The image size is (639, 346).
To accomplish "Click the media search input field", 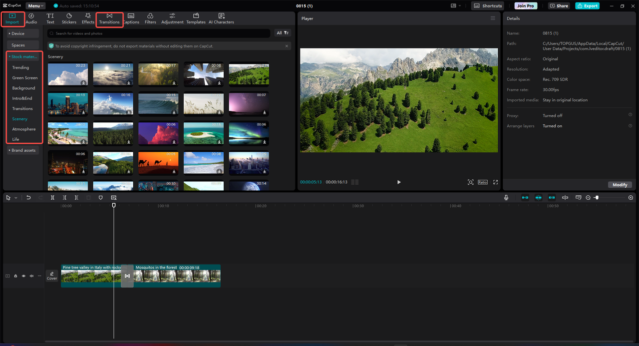I will [159, 33].
